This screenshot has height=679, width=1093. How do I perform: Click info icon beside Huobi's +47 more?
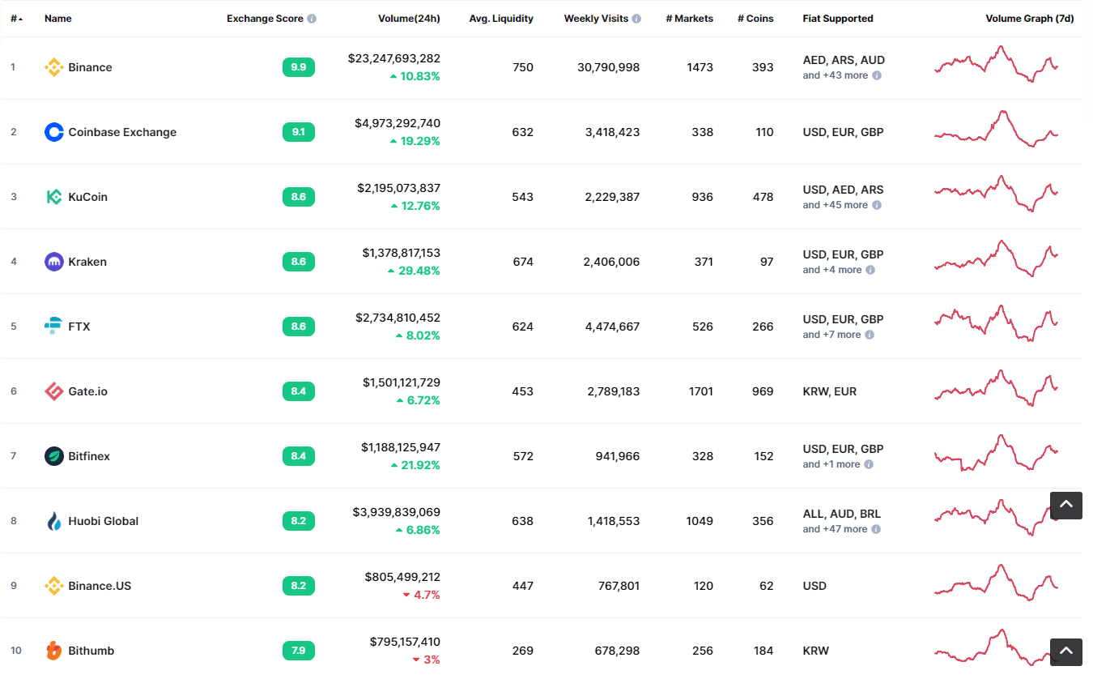(876, 529)
